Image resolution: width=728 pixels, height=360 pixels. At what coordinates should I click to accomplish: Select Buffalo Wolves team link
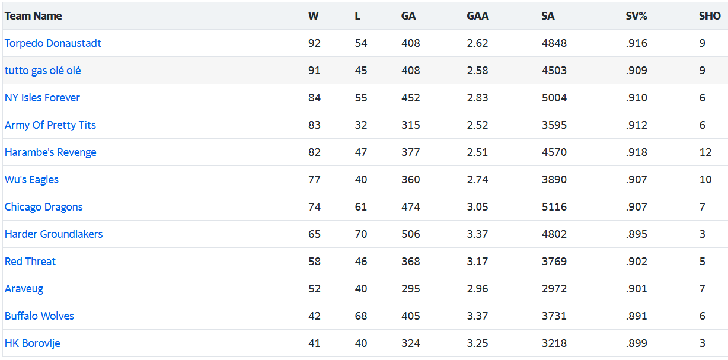39,316
